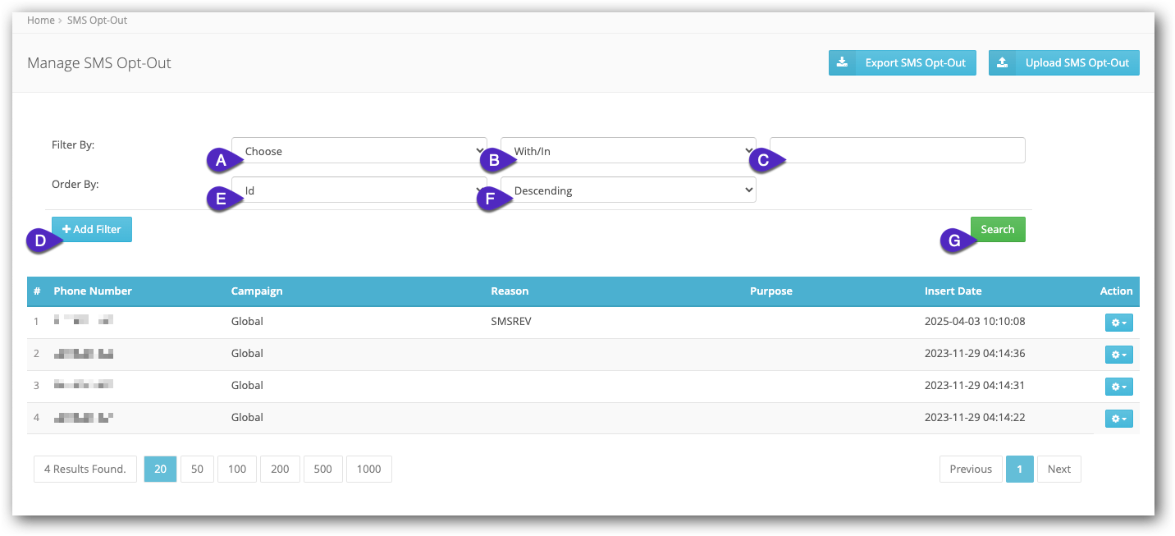
Task: Open the With/In condition dropdown
Action: tap(629, 151)
